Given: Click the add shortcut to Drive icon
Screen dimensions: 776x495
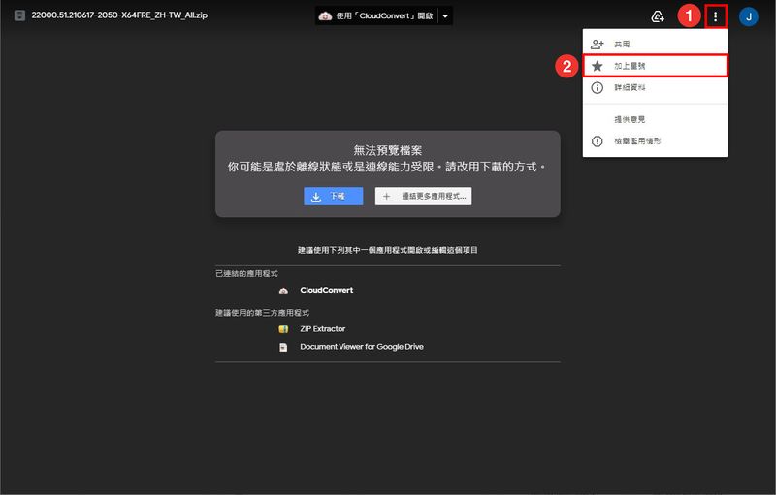Looking at the screenshot, I should (x=658, y=16).
